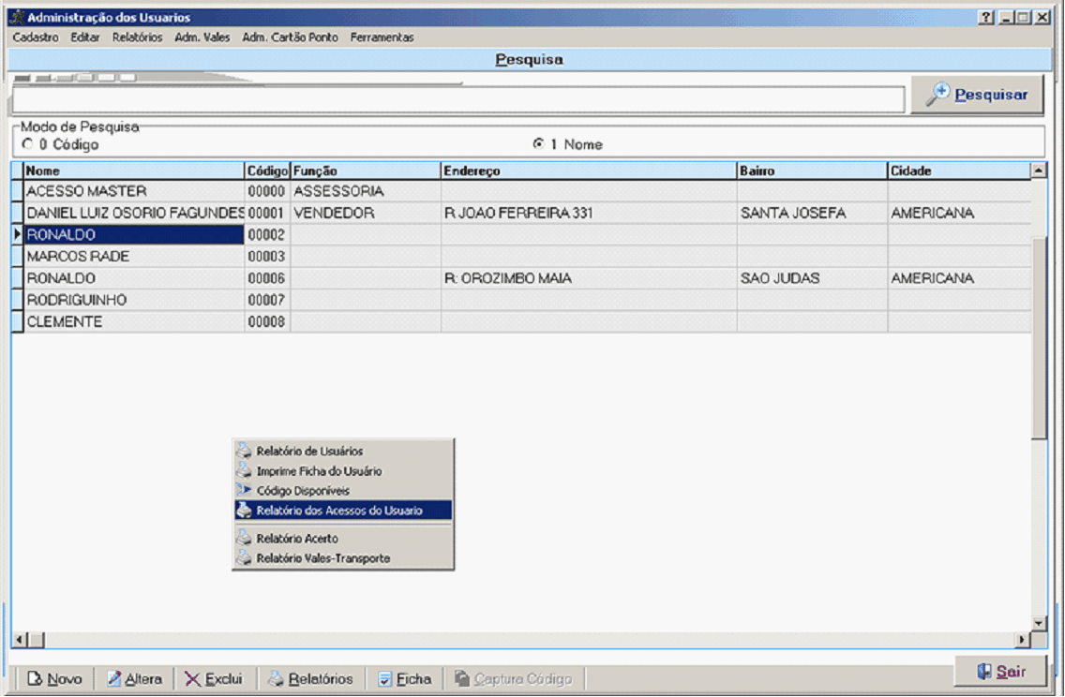Screen dimensions: 1065x697
Task: Select the "0 Código" search mode
Action: 27,144
